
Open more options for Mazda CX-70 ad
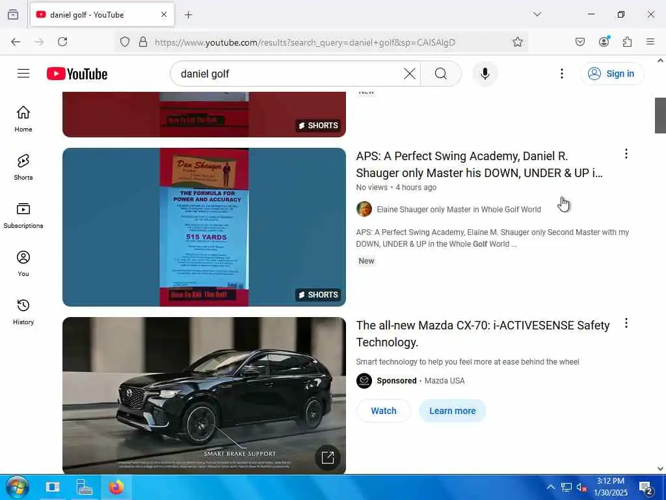coord(626,323)
